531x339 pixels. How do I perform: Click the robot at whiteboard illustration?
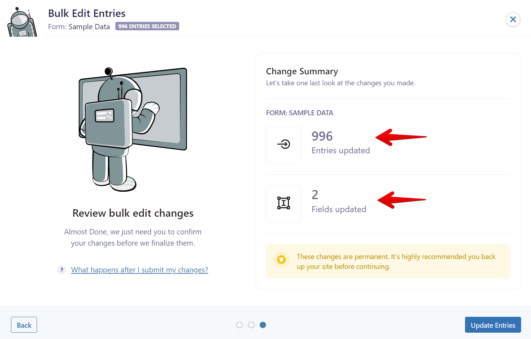[132, 129]
